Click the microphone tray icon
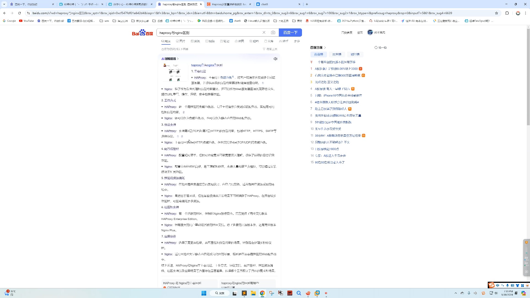 [x=469, y=293]
